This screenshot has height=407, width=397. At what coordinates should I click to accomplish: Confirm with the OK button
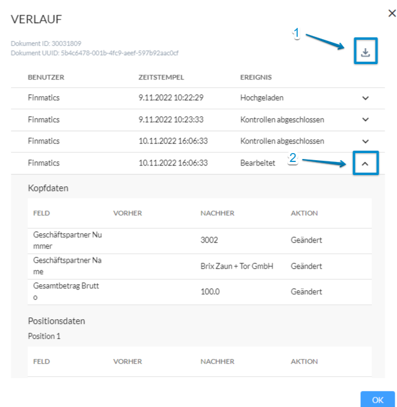click(x=377, y=399)
